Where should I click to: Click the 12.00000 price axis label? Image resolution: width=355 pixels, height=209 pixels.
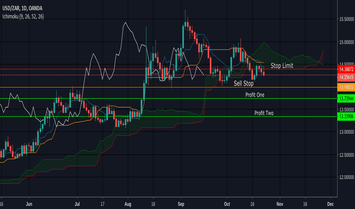[x=346, y=177]
